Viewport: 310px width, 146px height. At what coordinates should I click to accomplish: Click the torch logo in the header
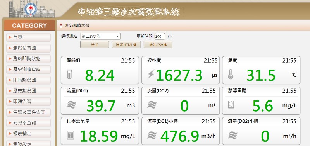tap(31, 9)
